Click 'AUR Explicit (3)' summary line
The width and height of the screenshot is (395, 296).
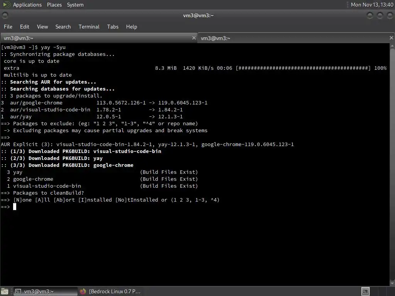[x=147, y=145]
